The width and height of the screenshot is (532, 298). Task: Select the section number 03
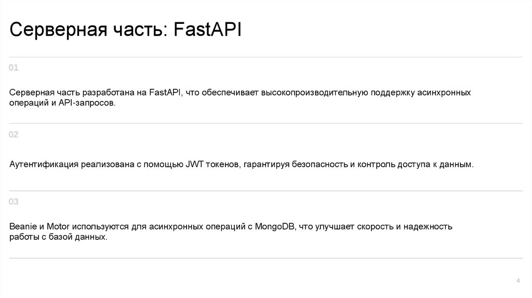[14, 201]
